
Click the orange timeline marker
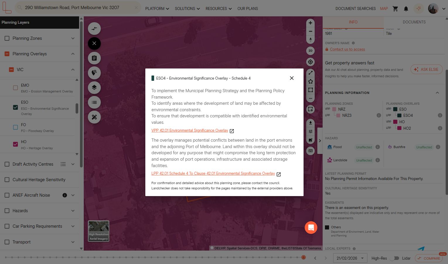pos(304,258)
